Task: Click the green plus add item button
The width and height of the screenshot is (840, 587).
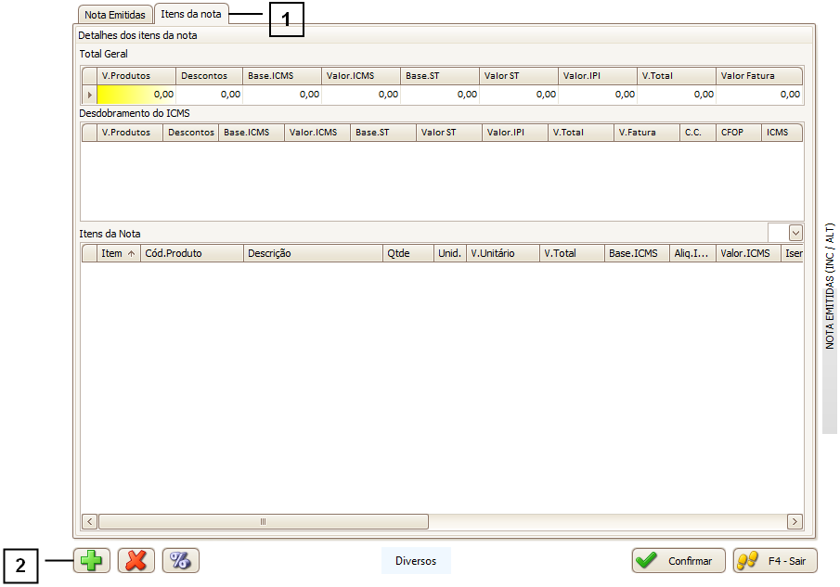Action: click(91, 560)
